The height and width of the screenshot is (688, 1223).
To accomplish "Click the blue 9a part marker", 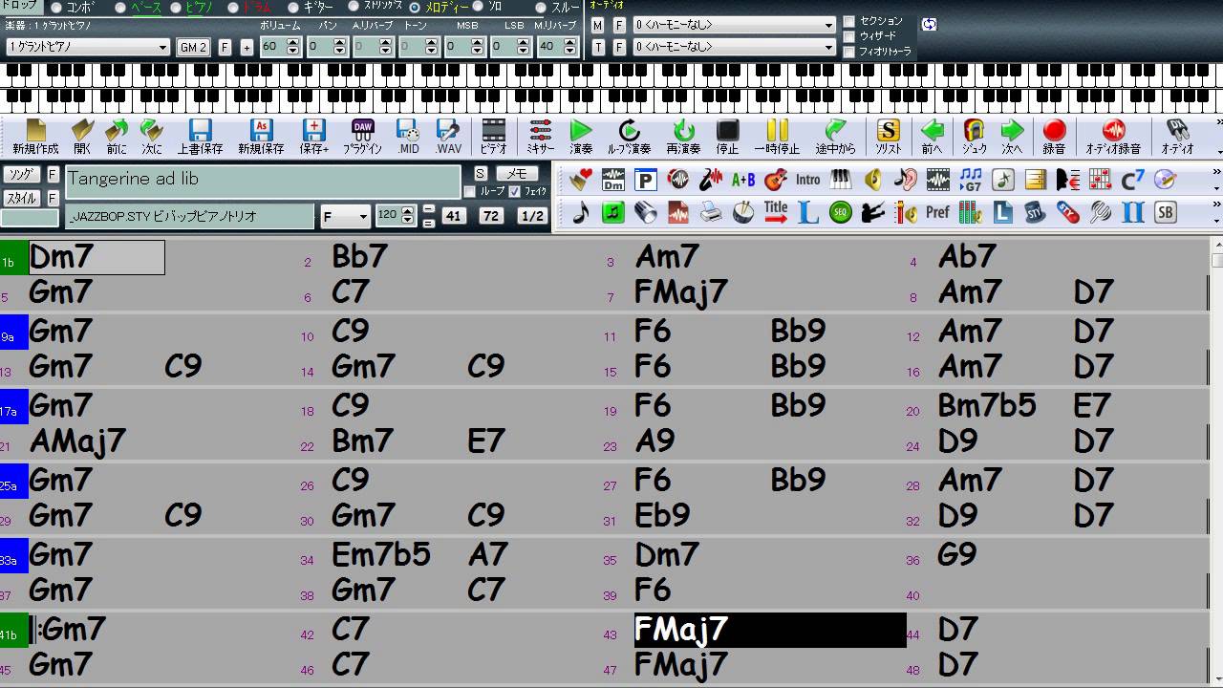I will 14,332.
